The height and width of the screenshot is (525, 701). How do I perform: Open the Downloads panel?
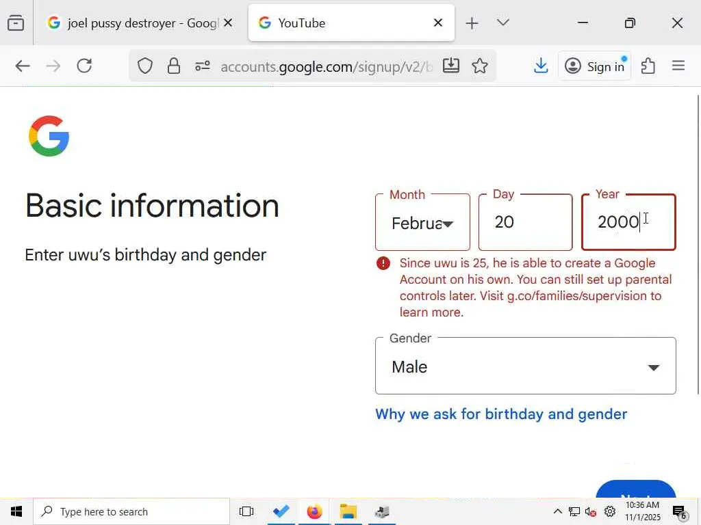[541, 66]
